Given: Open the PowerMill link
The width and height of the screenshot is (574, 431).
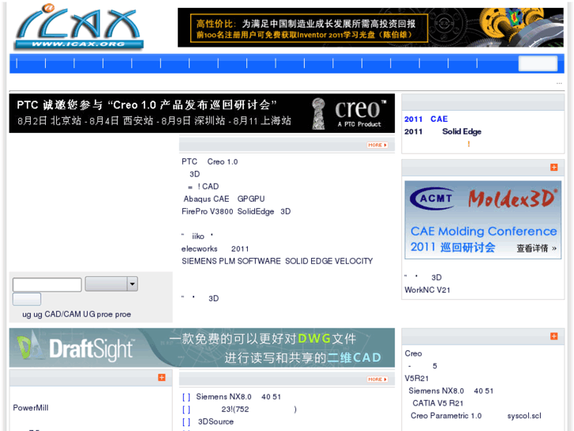Looking at the screenshot, I should (31, 408).
